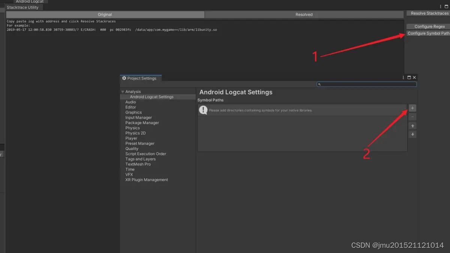Viewport: 450px width, 253px height.
Task: Click the search magnifier in Project Settings
Action: 319,84
